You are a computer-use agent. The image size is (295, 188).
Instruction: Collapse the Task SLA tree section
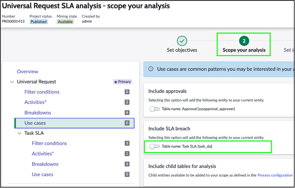point(19,133)
